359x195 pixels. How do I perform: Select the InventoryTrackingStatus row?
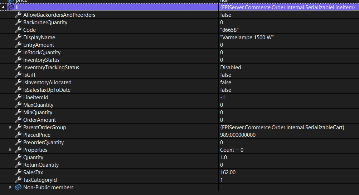click(x=51, y=67)
